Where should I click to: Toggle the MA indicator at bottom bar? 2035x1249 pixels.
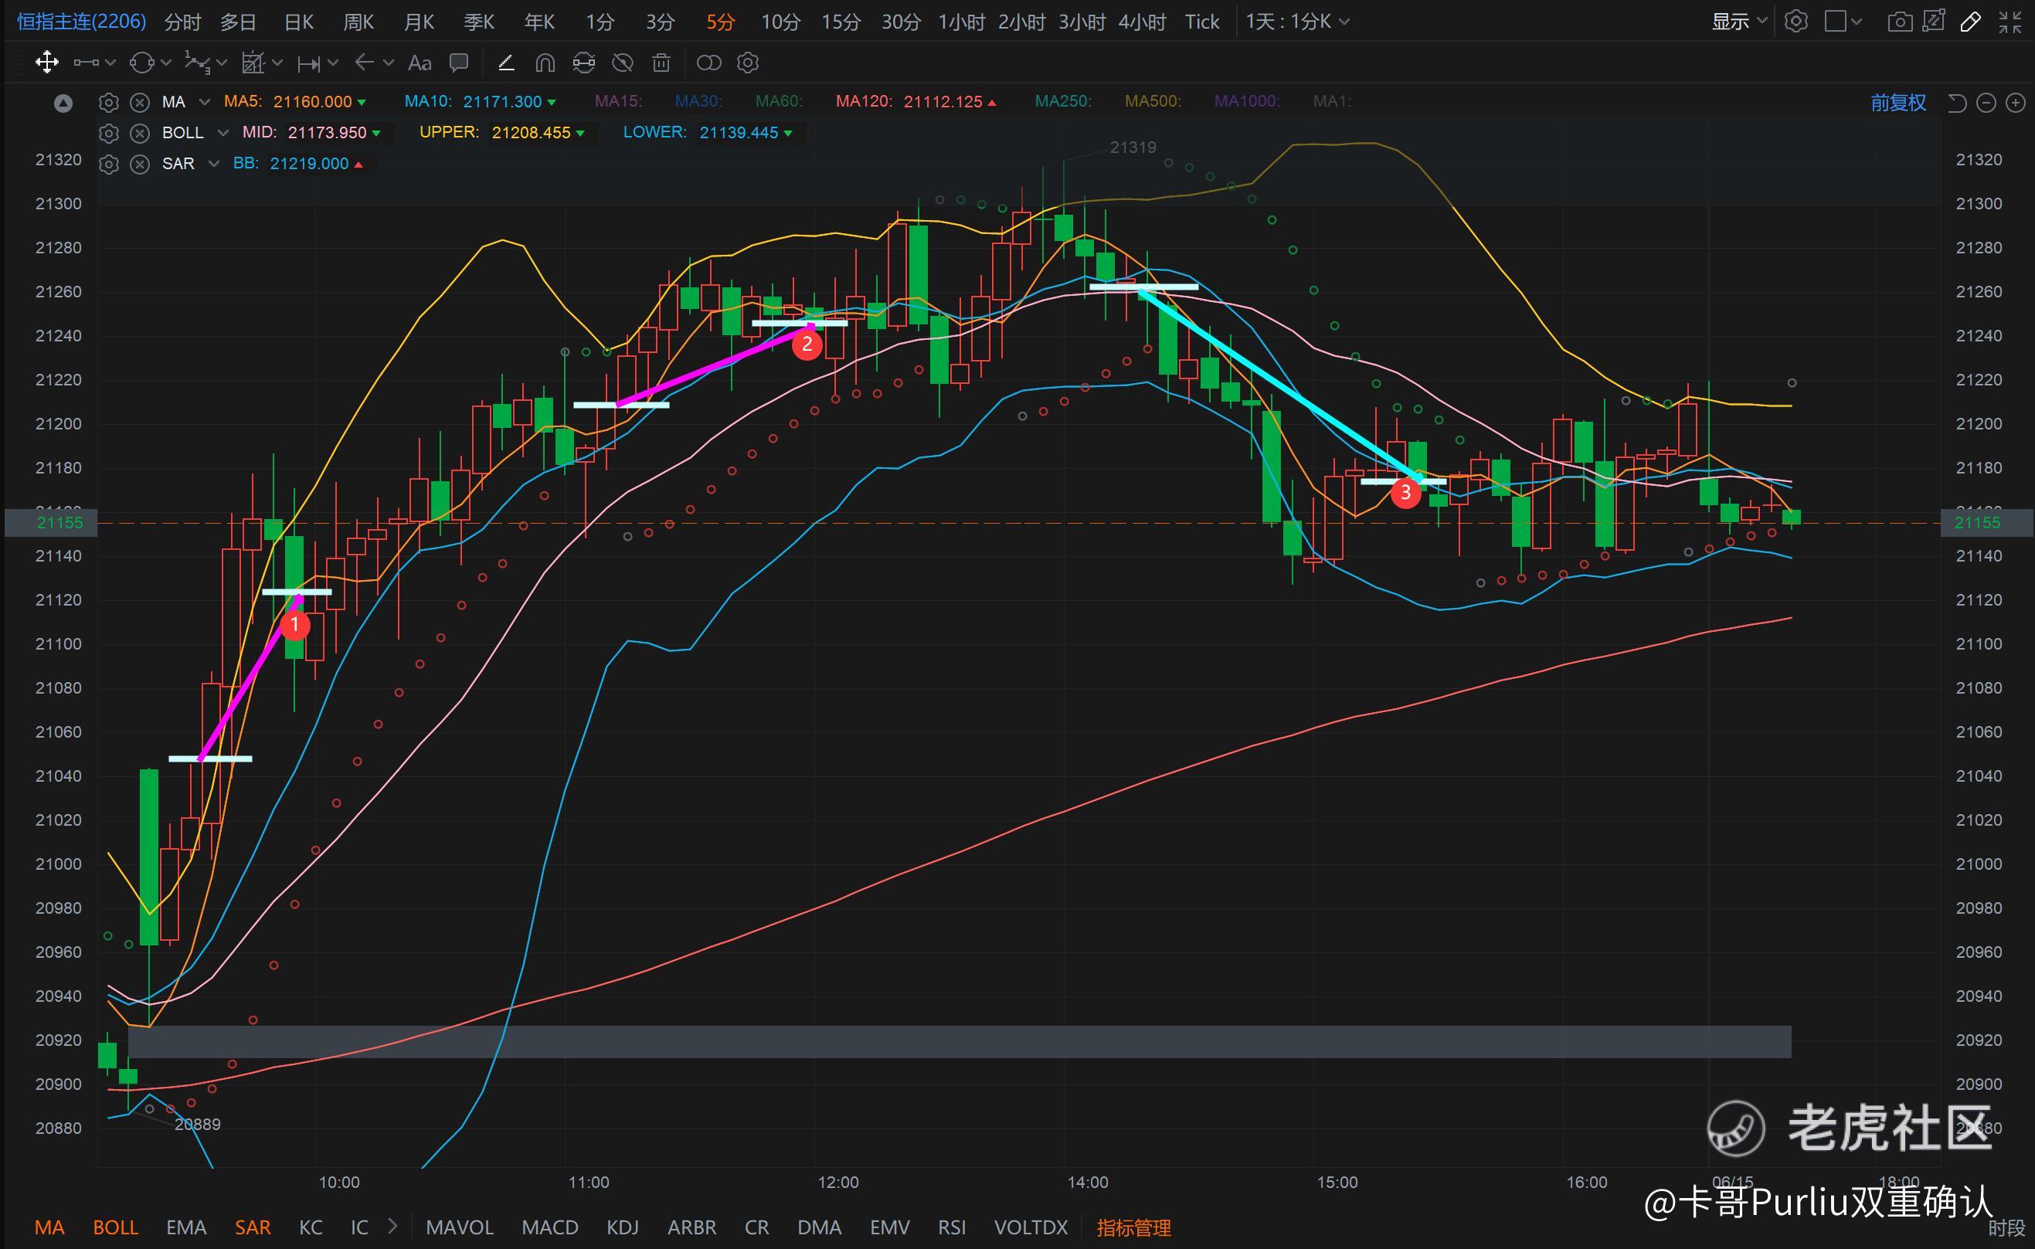(49, 1227)
